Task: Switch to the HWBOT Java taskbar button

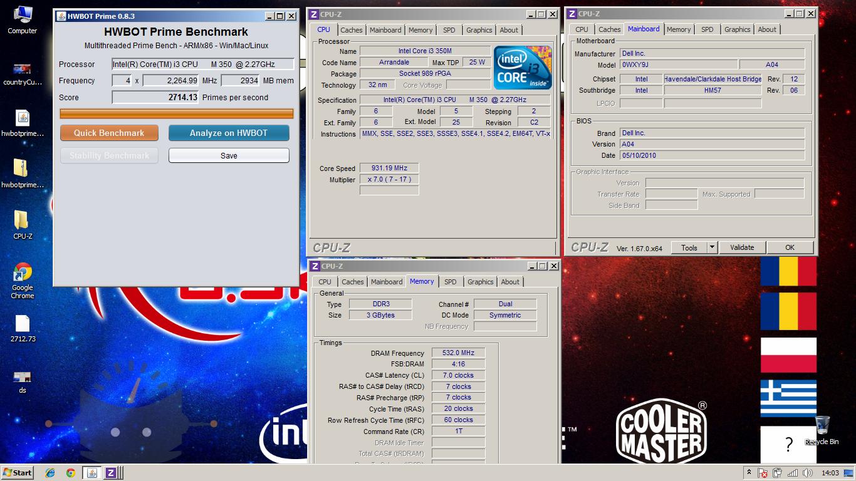Action: pyautogui.click(x=91, y=473)
